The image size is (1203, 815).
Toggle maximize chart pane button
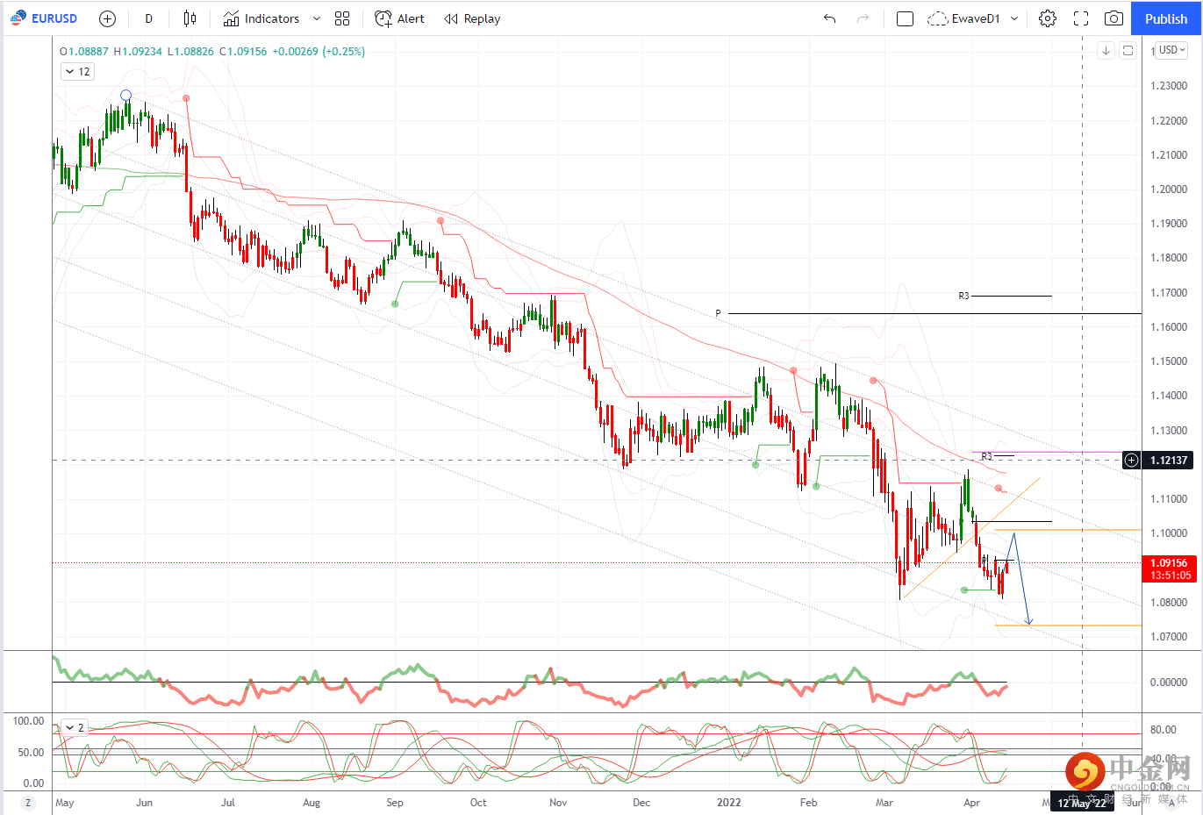pyautogui.click(x=1128, y=51)
